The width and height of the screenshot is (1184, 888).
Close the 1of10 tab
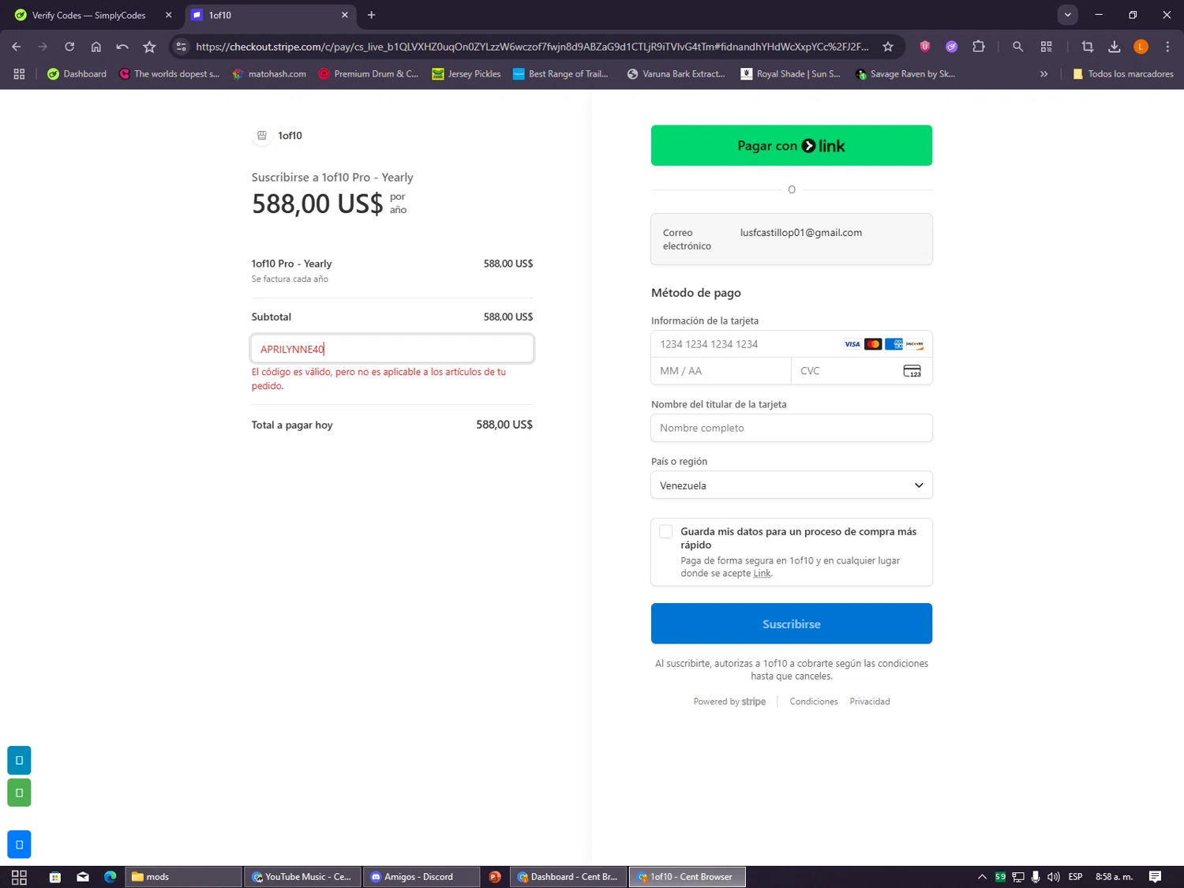pos(345,15)
